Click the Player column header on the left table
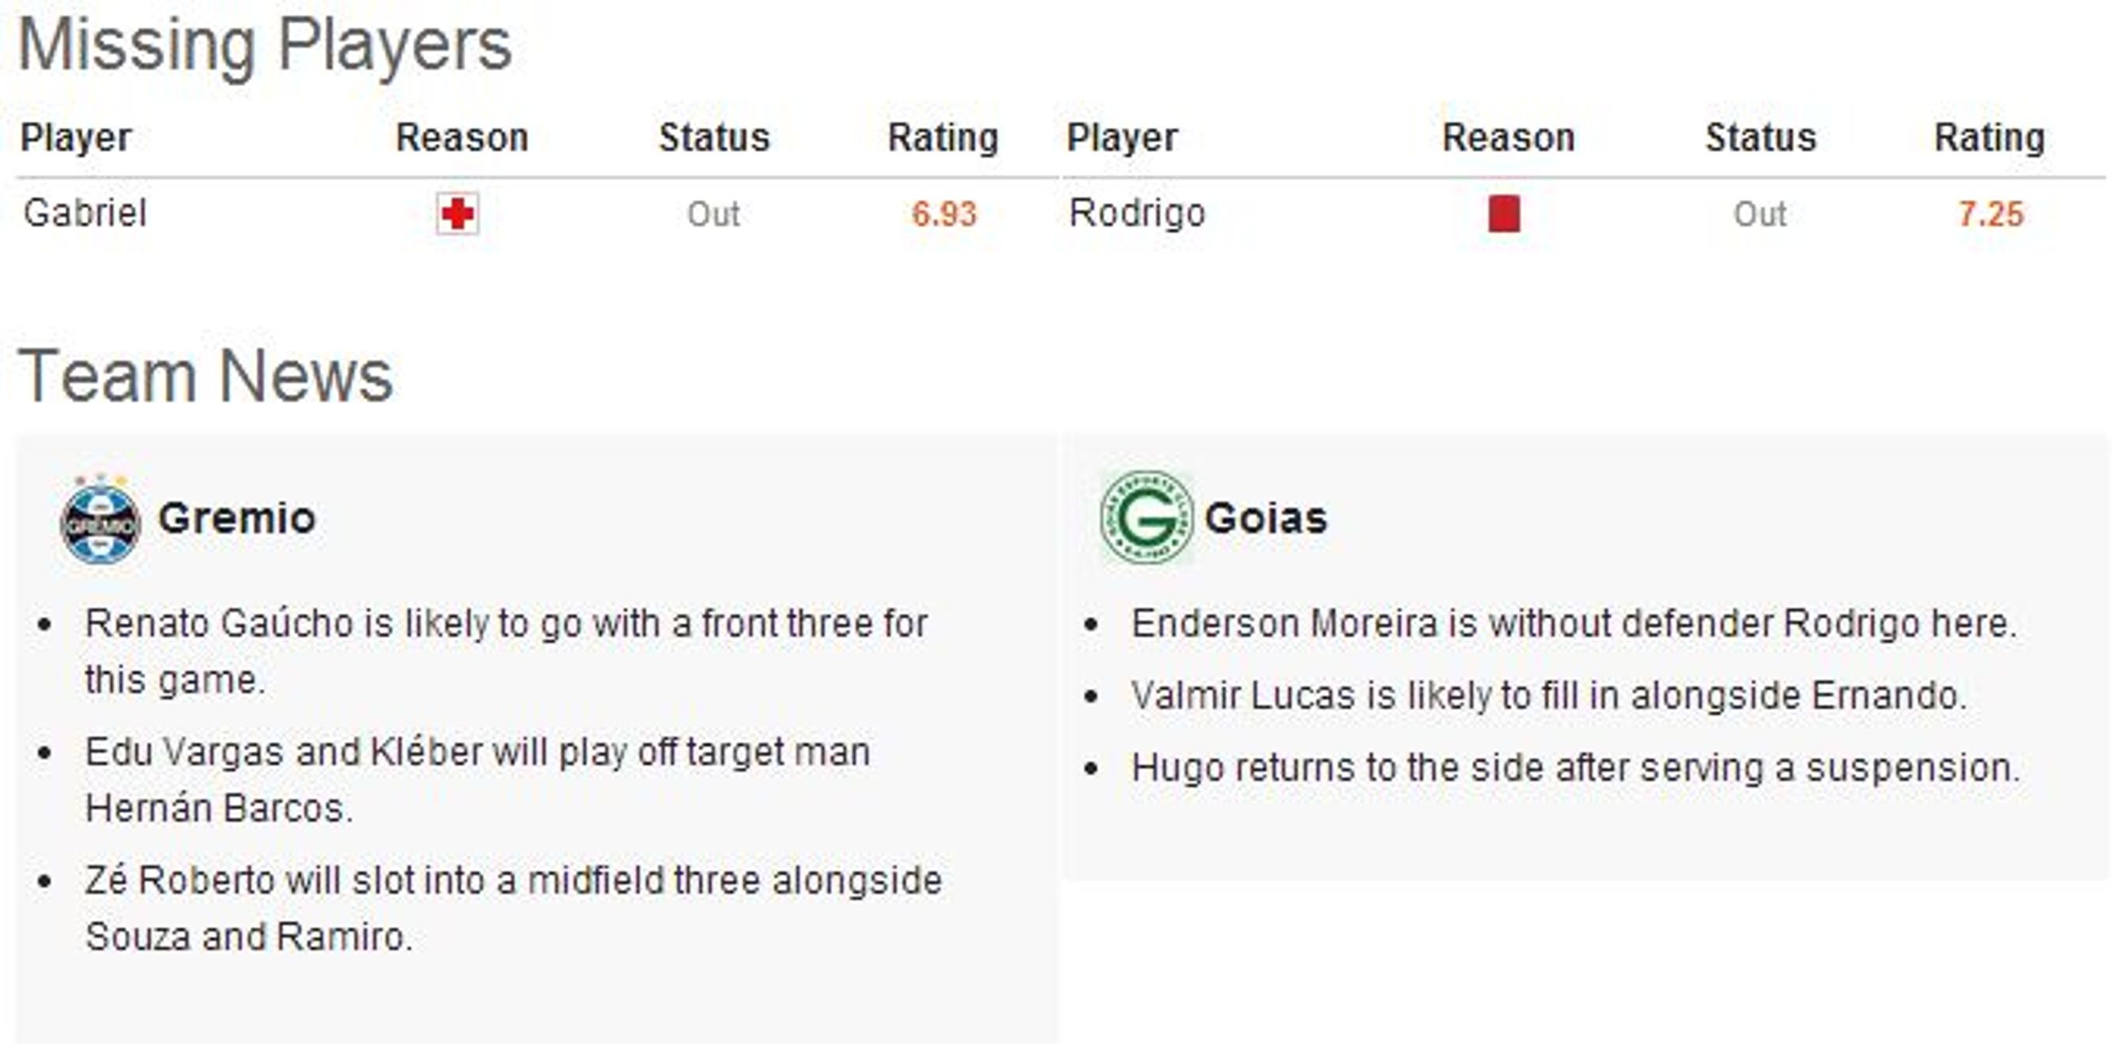This screenshot has height=1044, width=2112. [x=76, y=138]
